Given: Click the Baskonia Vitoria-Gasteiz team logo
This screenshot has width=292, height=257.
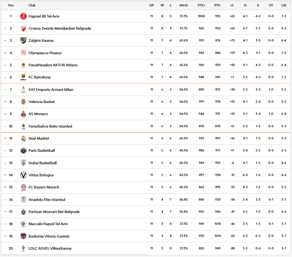Looking at the screenshot, I should [23, 236].
